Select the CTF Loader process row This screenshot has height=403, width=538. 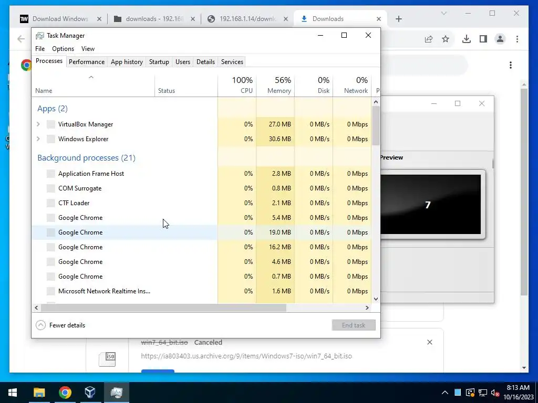tap(201, 203)
